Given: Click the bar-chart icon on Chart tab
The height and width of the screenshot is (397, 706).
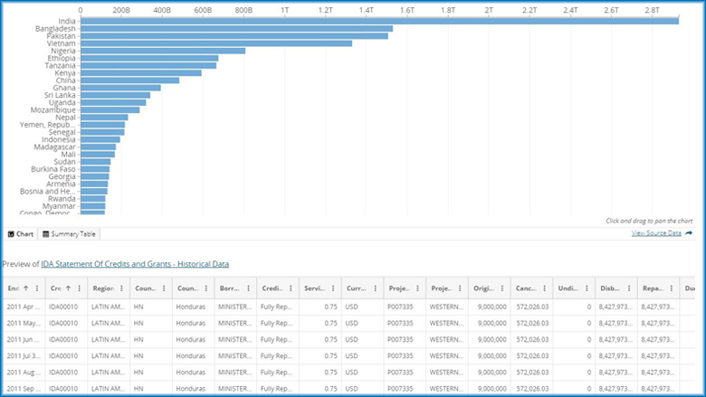Looking at the screenshot, I should click(11, 234).
